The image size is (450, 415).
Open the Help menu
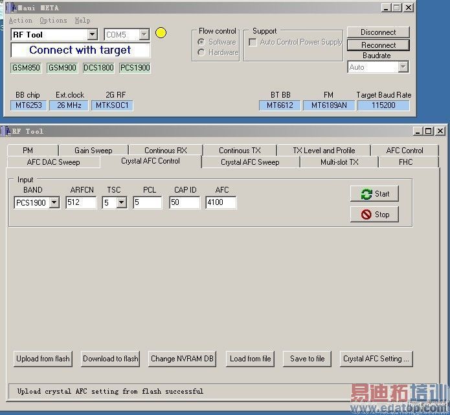click(x=82, y=21)
